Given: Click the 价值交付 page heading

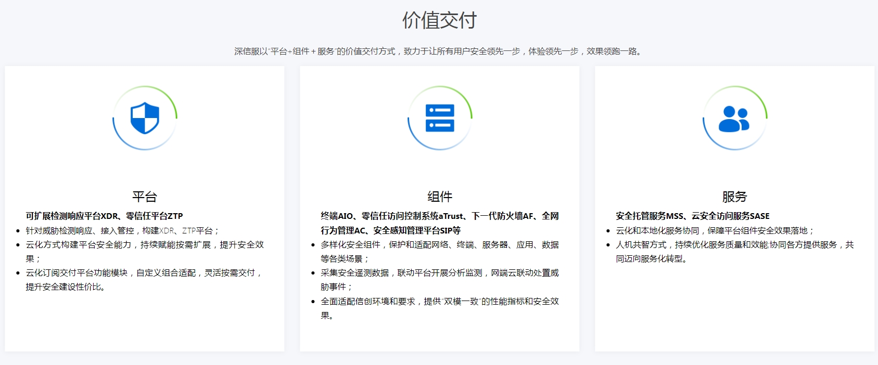Looking at the screenshot, I should click(439, 21).
